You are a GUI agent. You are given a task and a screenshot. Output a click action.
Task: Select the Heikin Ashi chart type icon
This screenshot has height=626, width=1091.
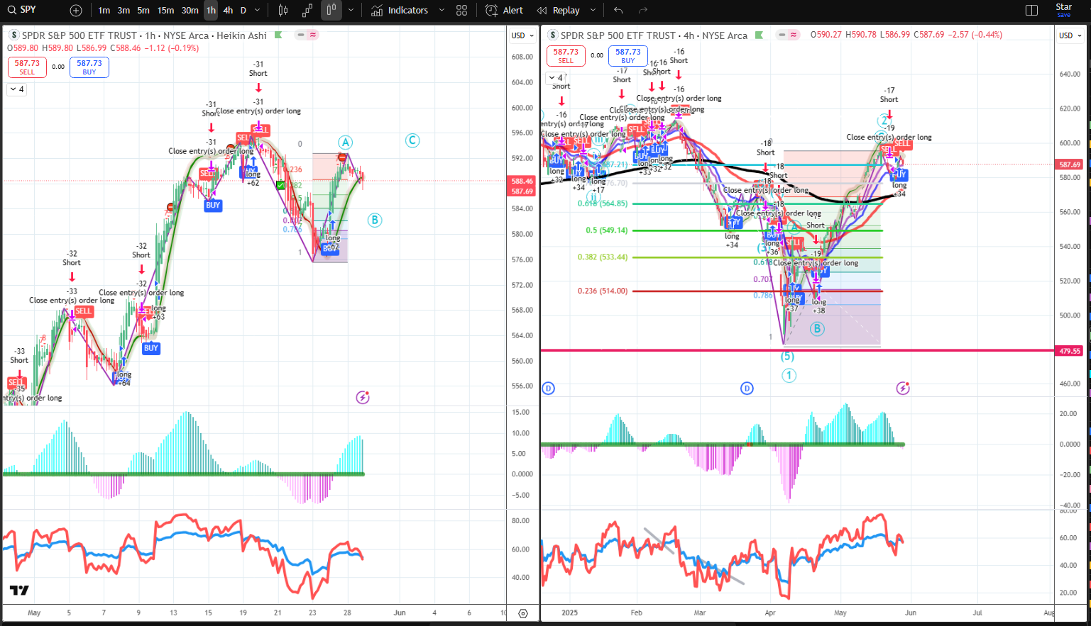click(x=331, y=11)
